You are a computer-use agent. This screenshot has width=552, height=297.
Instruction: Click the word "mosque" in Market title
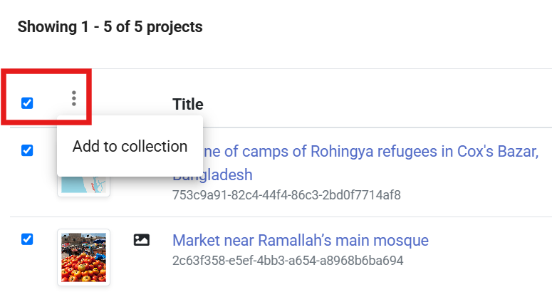(x=403, y=240)
